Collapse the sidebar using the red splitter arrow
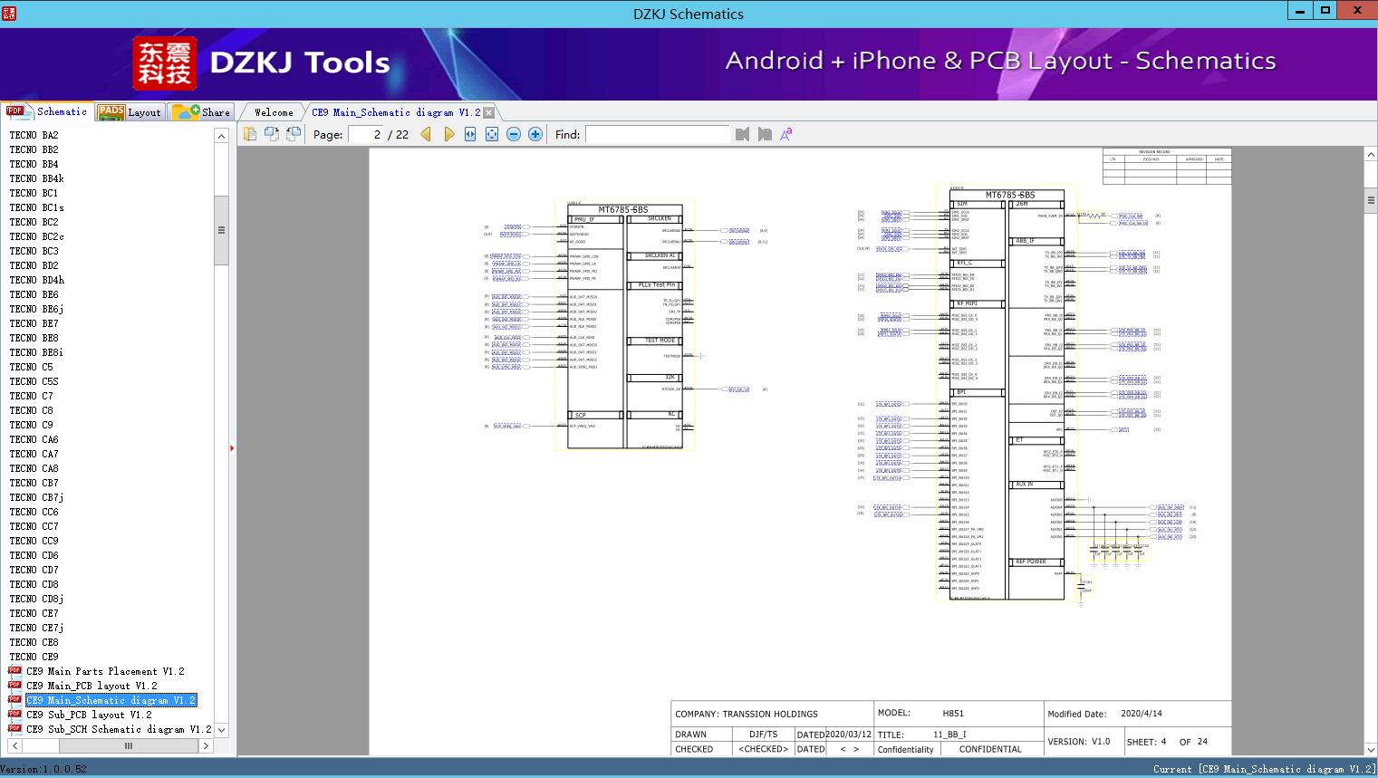Screen dimensions: 1378x778 point(232,448)
